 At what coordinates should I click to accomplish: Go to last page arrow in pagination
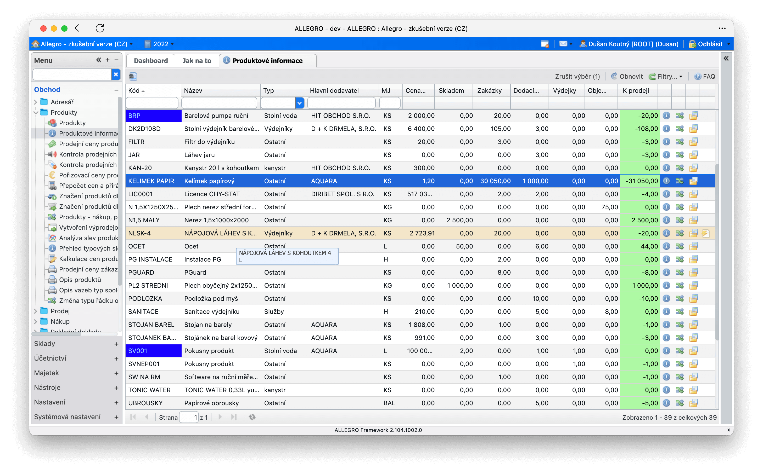(x=234, y=417)
